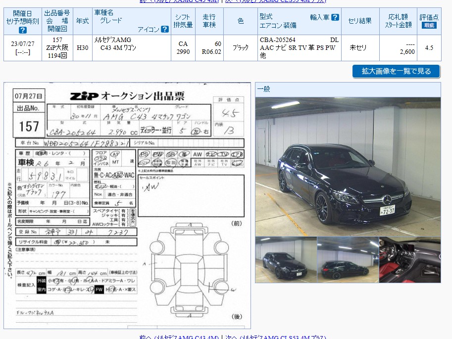Open the ZiP auction sheet image
Viewport: 452px width, 339px height.
[127, 206]
